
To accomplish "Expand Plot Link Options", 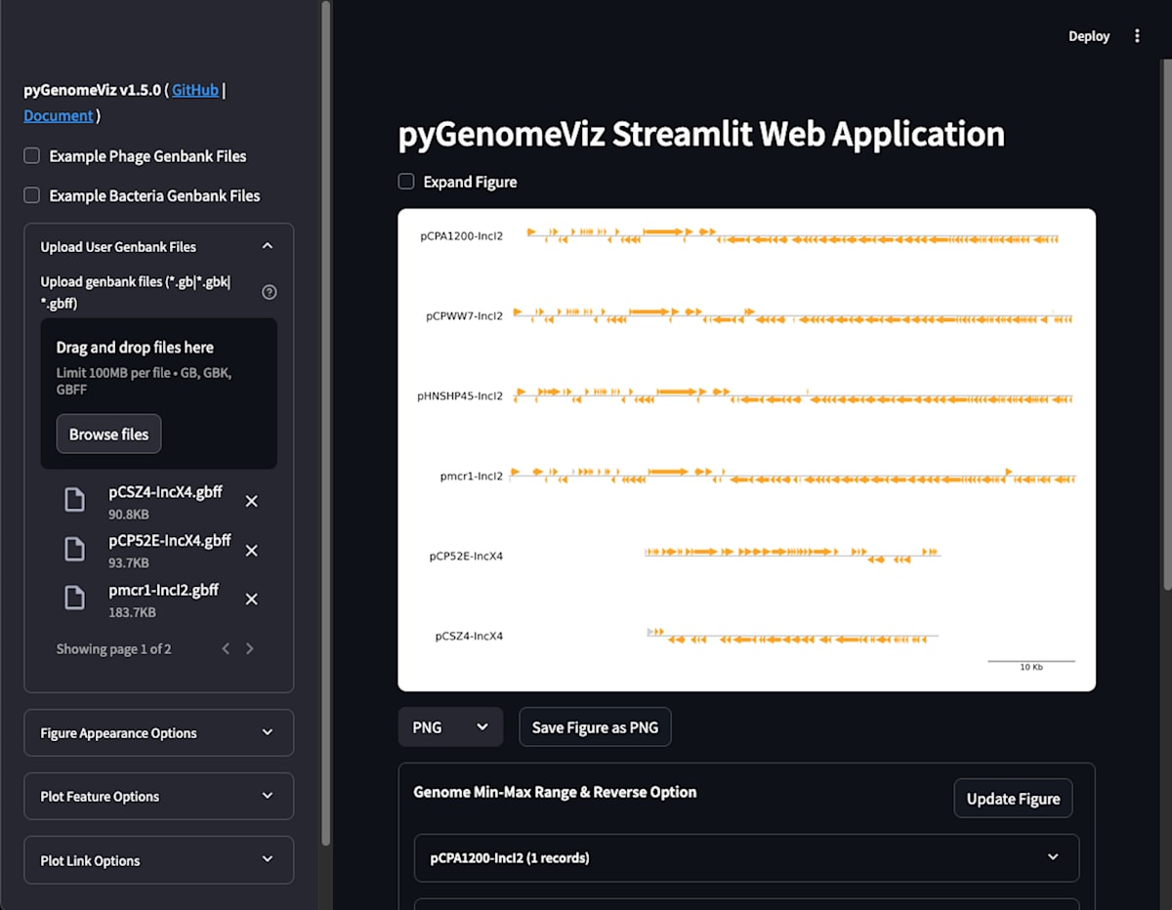I will tap(158, 860).
